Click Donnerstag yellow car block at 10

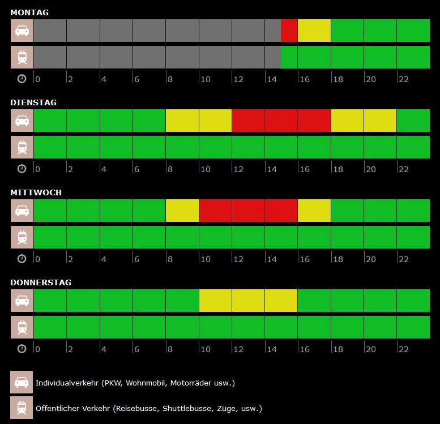click(x=215, y=301)
